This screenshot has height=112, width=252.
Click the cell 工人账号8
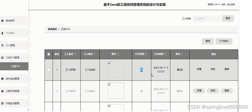click(71, 70)
